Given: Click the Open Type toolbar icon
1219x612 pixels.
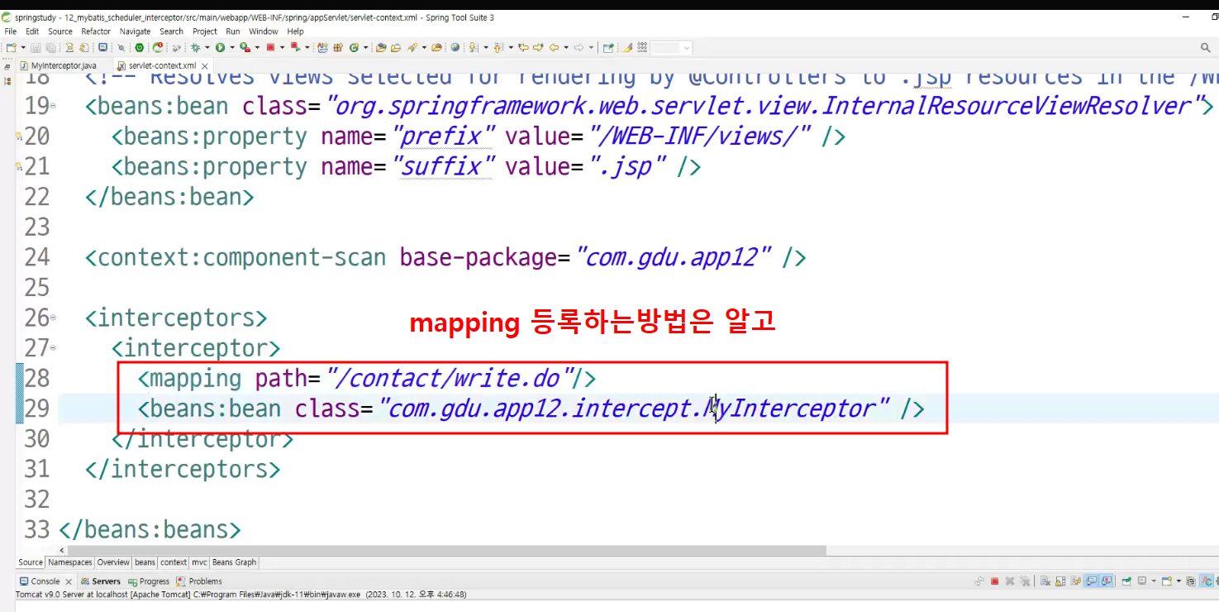Looking at the screenshot, I should click(x=380, y=48).
